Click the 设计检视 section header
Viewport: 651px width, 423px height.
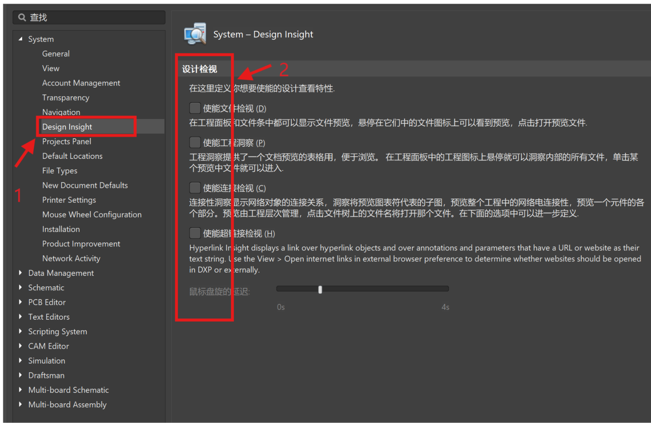click(200, 69)
